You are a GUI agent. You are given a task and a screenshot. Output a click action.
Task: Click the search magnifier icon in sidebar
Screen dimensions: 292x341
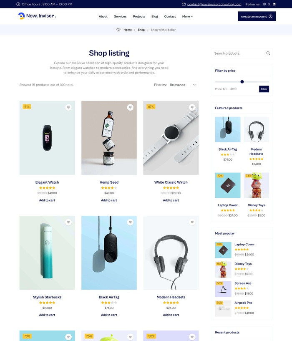(x=268, y=53)
